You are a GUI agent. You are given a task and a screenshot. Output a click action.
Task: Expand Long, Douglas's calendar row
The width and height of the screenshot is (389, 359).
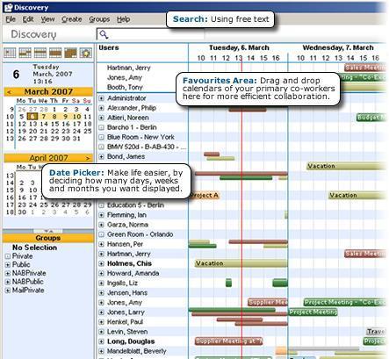click(x=101, y=341)
